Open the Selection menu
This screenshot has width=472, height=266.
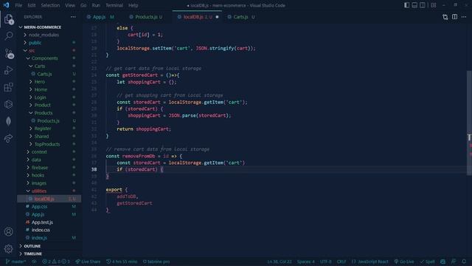click(50, 5)
